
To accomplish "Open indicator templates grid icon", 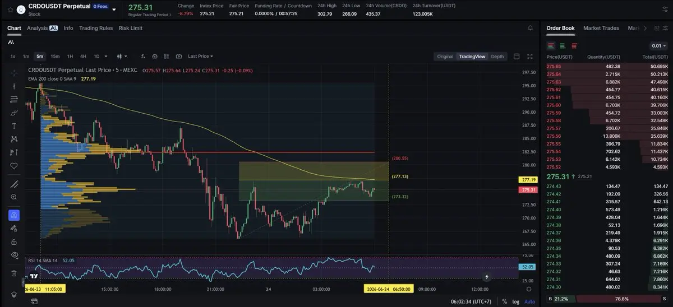I will point(167,56).
